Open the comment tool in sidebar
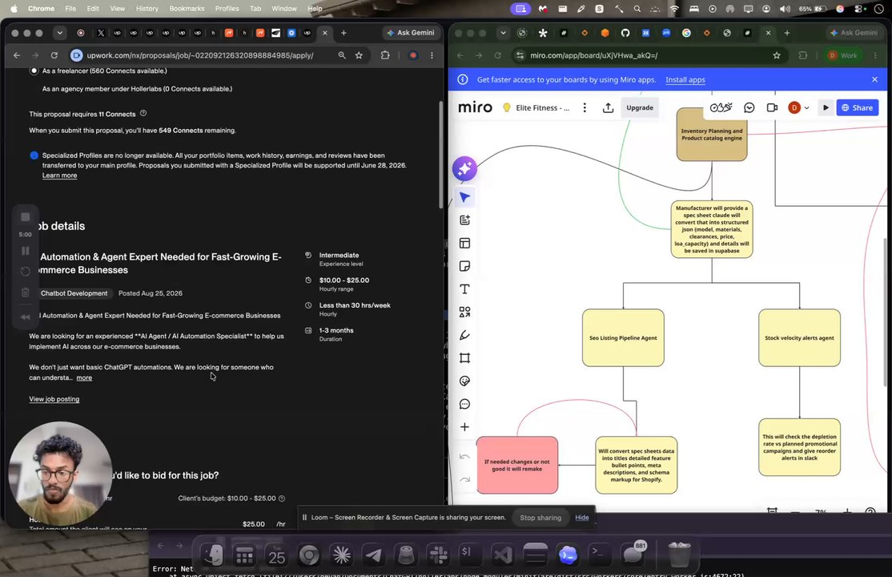Viewport: 892px width, 577px height. point(464,405)
